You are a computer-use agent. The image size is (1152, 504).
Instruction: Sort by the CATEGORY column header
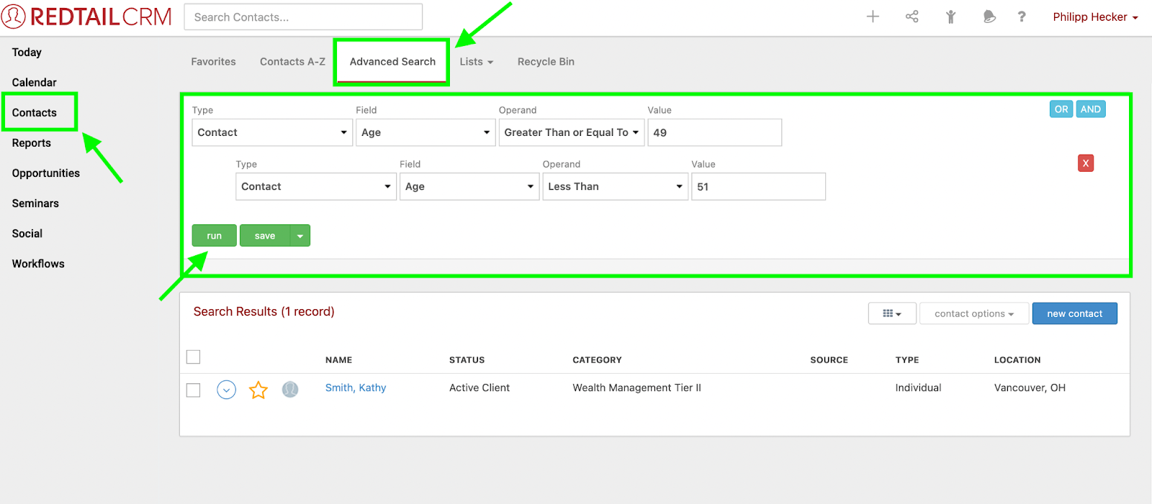click(598, 360)
